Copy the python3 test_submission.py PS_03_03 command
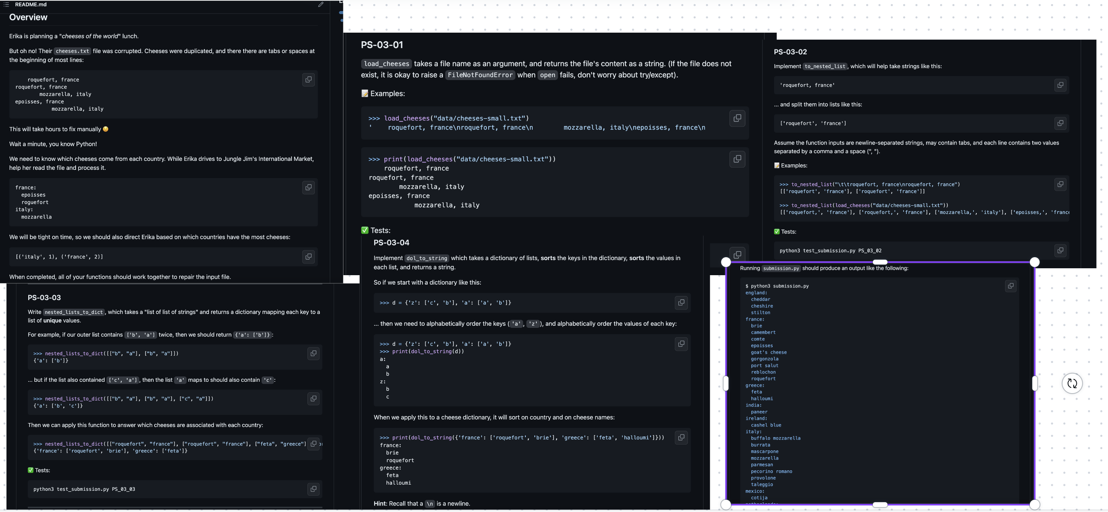The width and height of the screenshot is (1108, 512). coord(313,489)
